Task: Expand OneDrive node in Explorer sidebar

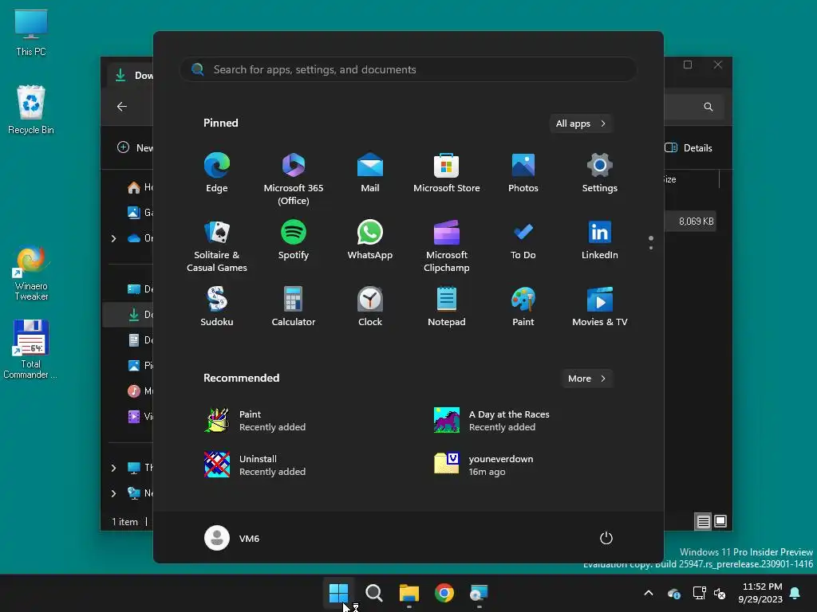Action: pyautogui.click(x=113, y=238)
